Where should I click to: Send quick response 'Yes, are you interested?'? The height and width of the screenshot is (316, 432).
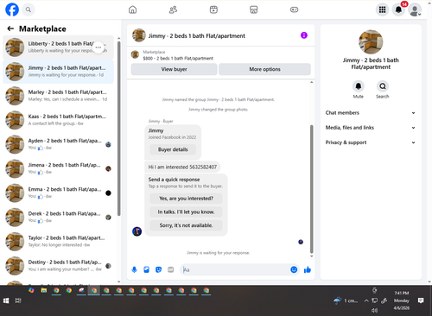[186, 199]
